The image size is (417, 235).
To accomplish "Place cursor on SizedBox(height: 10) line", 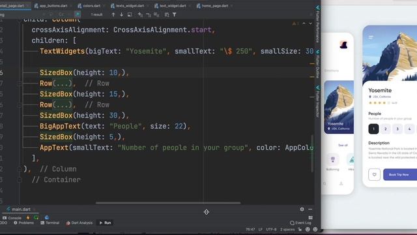I will (85, 72).
